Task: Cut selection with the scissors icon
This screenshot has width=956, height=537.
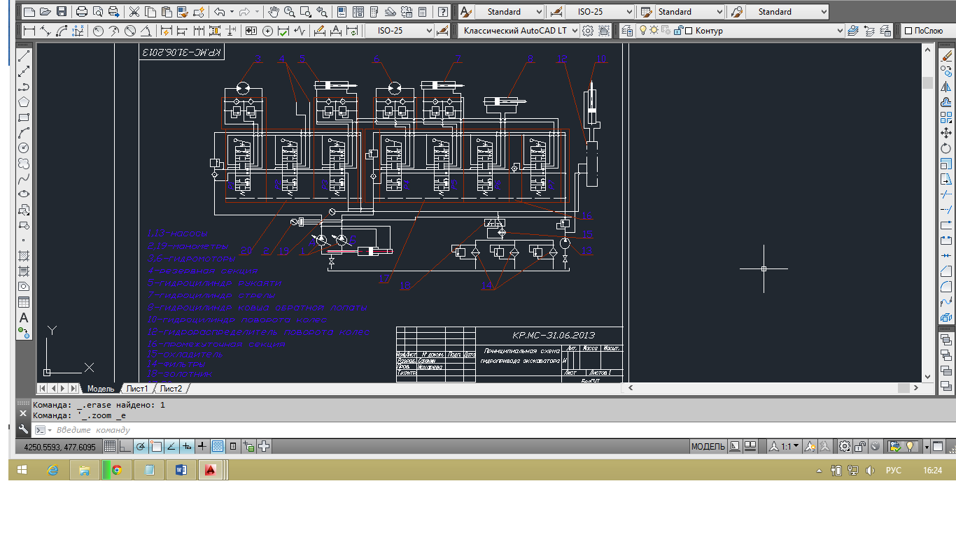Action: (134, 12)
